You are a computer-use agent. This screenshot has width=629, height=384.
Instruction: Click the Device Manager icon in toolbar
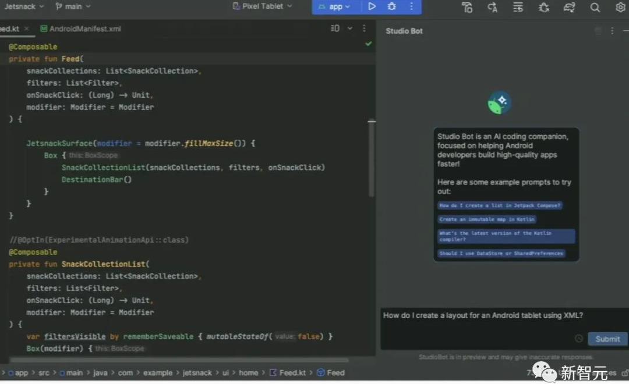467,7
